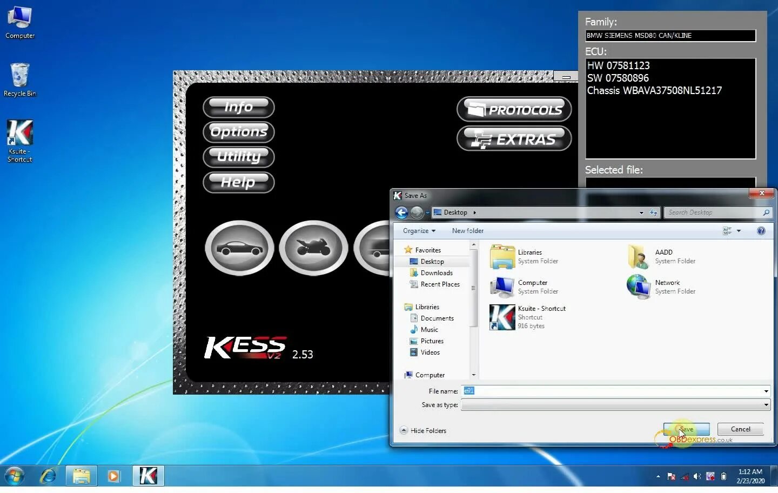
Task: Open the PROTOCOLS button
Action: (514, 110)
